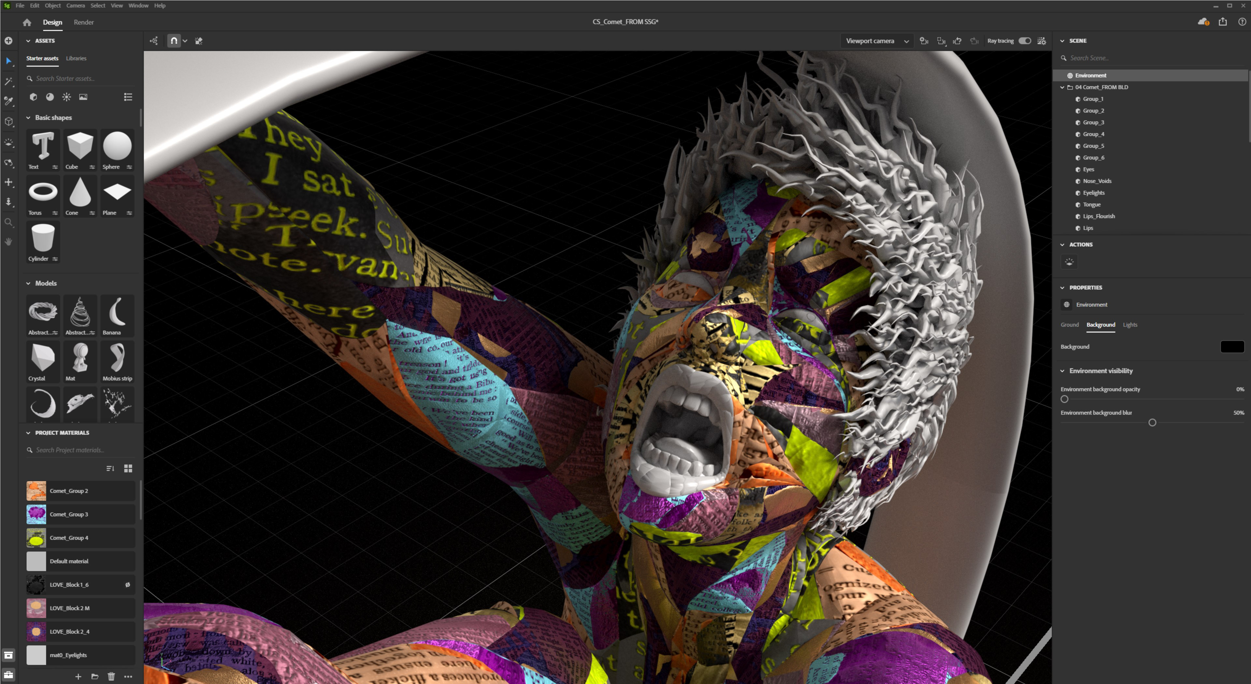This screenshot has width=1251, height=684.
Task: Collapse the Models section
Action: coord(28,283)
